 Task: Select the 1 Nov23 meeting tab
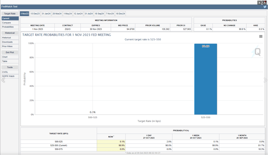24,14
